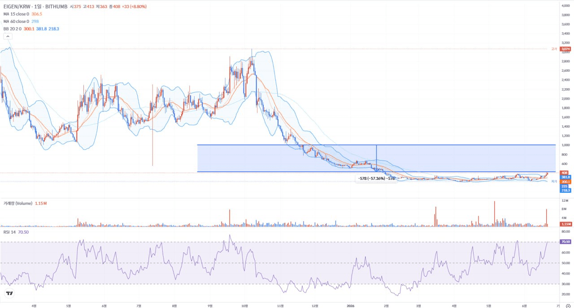The image size is (574, 308).
Task: Click the RSI 14 indicator legend
Action: point(16,232)
